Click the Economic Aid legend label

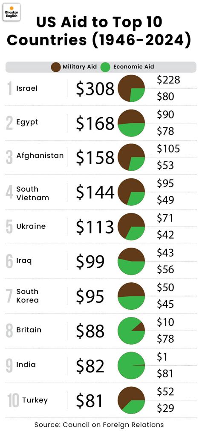[134, 67]
